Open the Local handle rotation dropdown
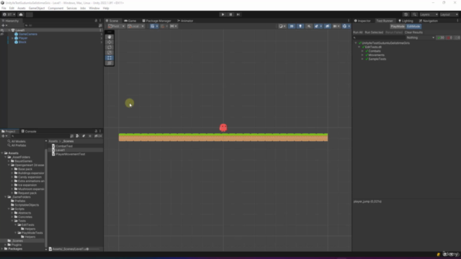The image size is (461, 259). (135, 26)
